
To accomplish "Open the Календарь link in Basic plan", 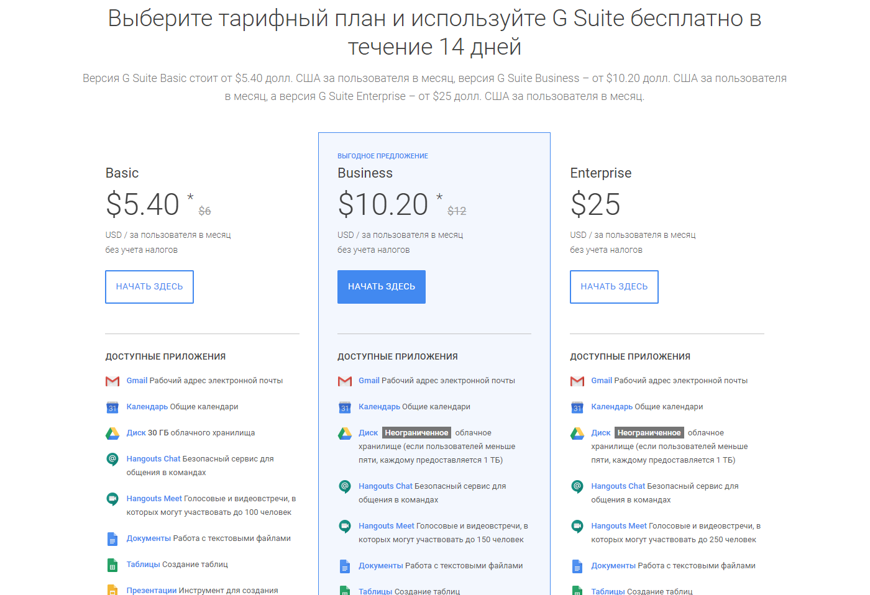I will 147,407.
